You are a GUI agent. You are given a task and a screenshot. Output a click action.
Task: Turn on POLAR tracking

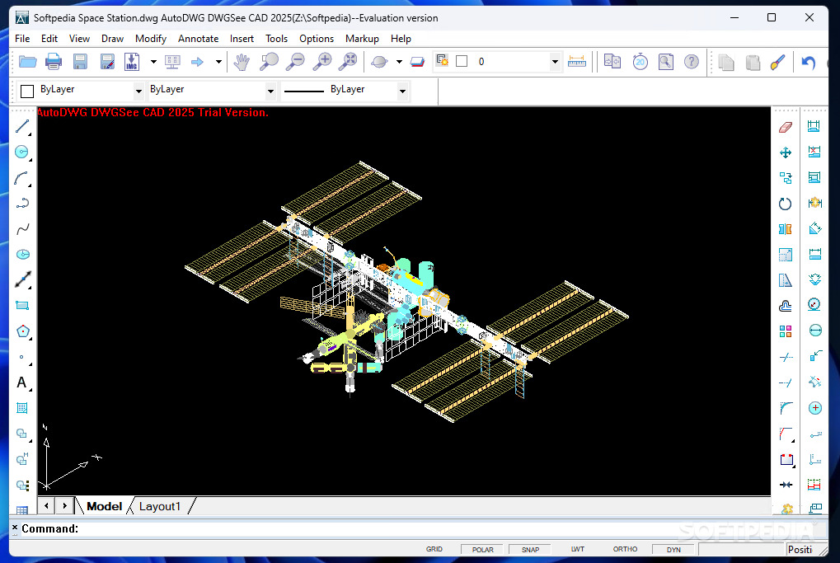pos(481,549)
